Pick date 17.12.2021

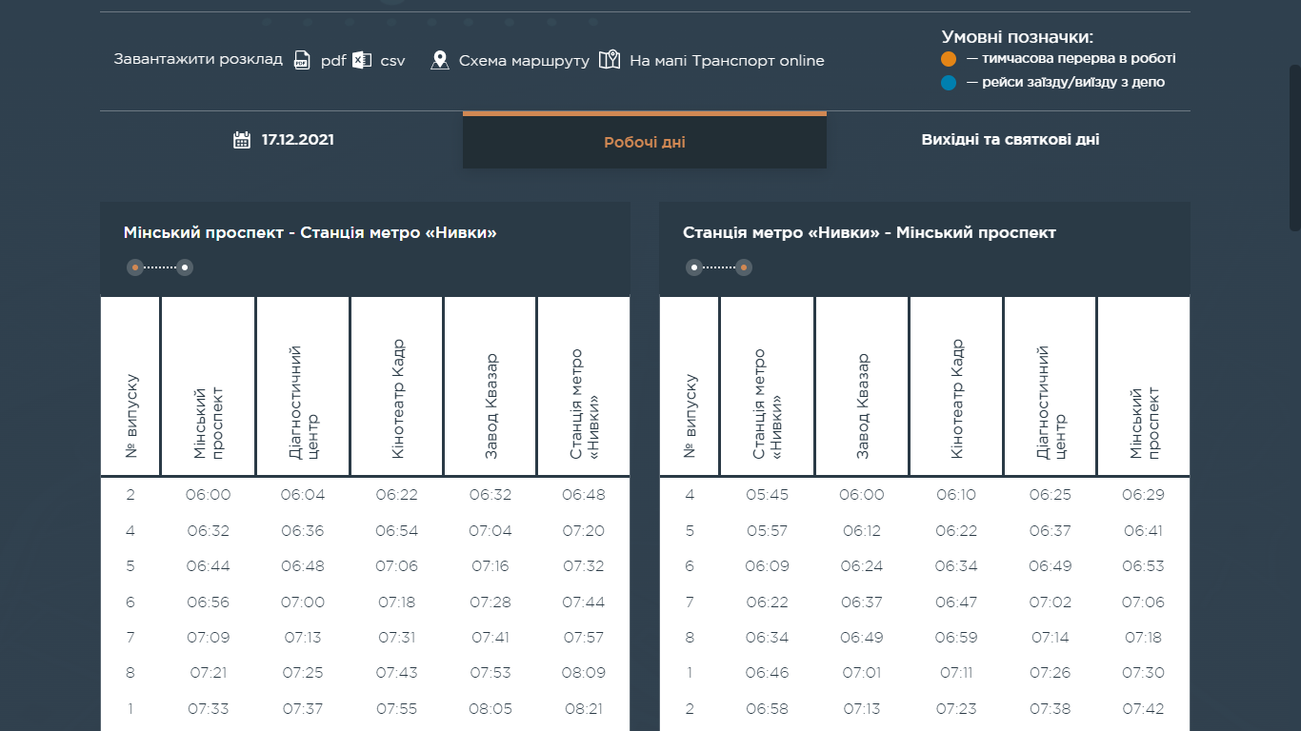tap(298, 140)
